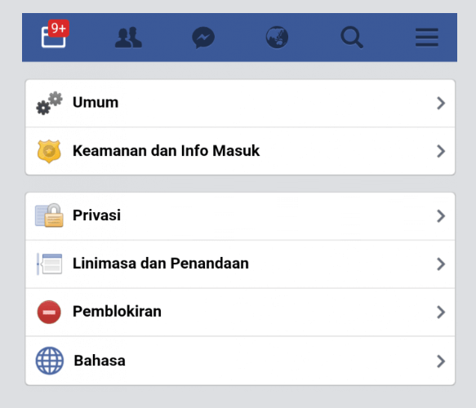Expand the Privasi row chevron
This screenshot has width=476, height=408.
tap(441, 216)
